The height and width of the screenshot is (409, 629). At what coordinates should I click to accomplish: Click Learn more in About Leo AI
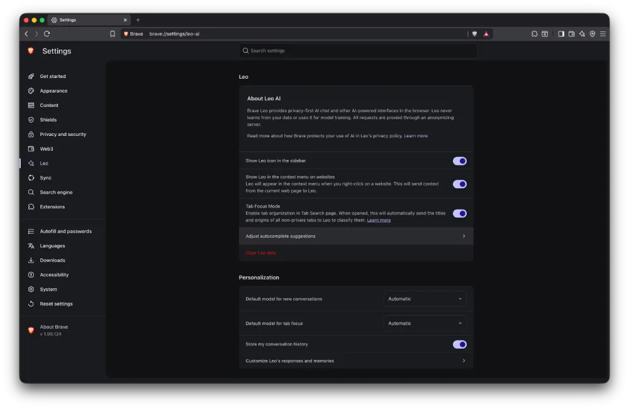(416, 136)
